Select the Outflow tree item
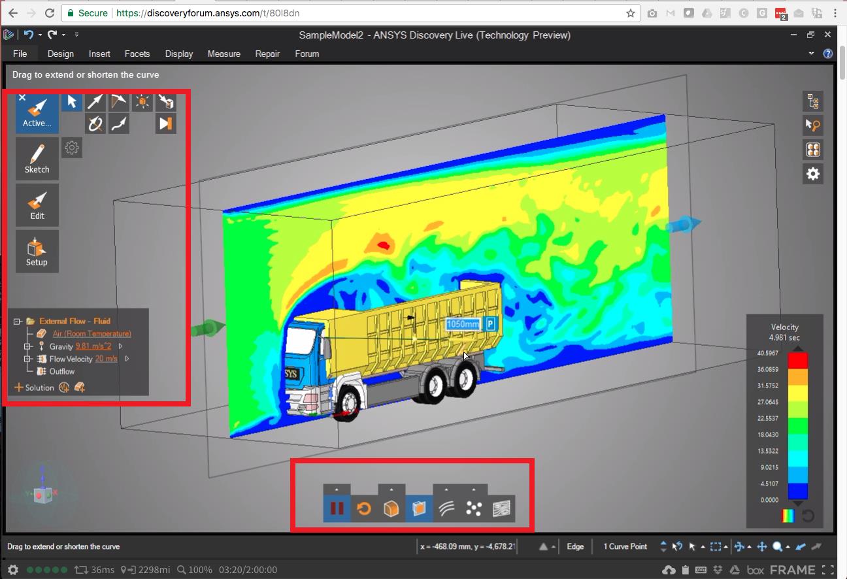This screenshot has width=847, height=579. coord(62,371)
